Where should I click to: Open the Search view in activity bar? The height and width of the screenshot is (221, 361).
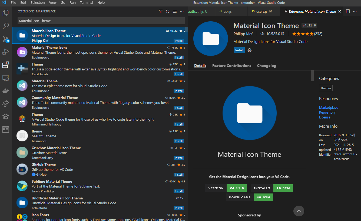[x=6, y=26]
